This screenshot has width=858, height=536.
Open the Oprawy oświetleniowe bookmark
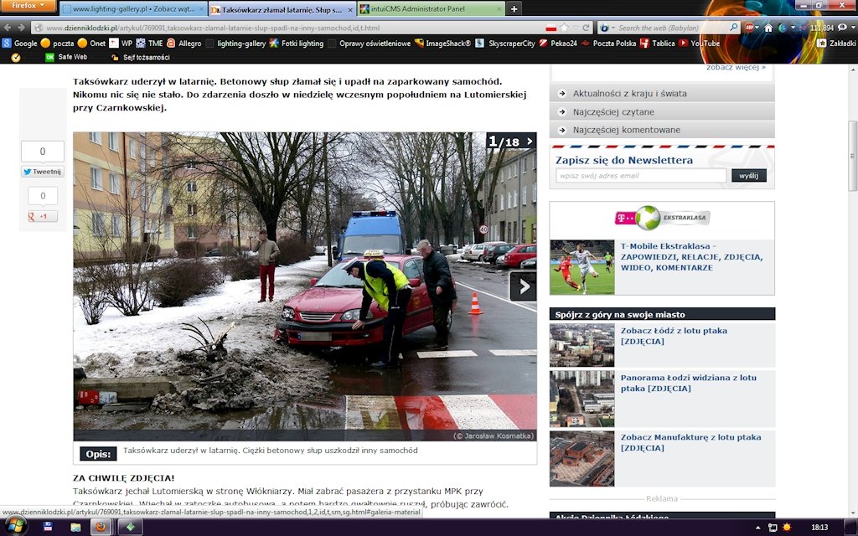coord(370,44)
